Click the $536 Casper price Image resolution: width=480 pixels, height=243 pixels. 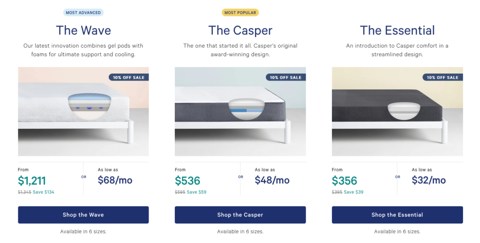187,181
